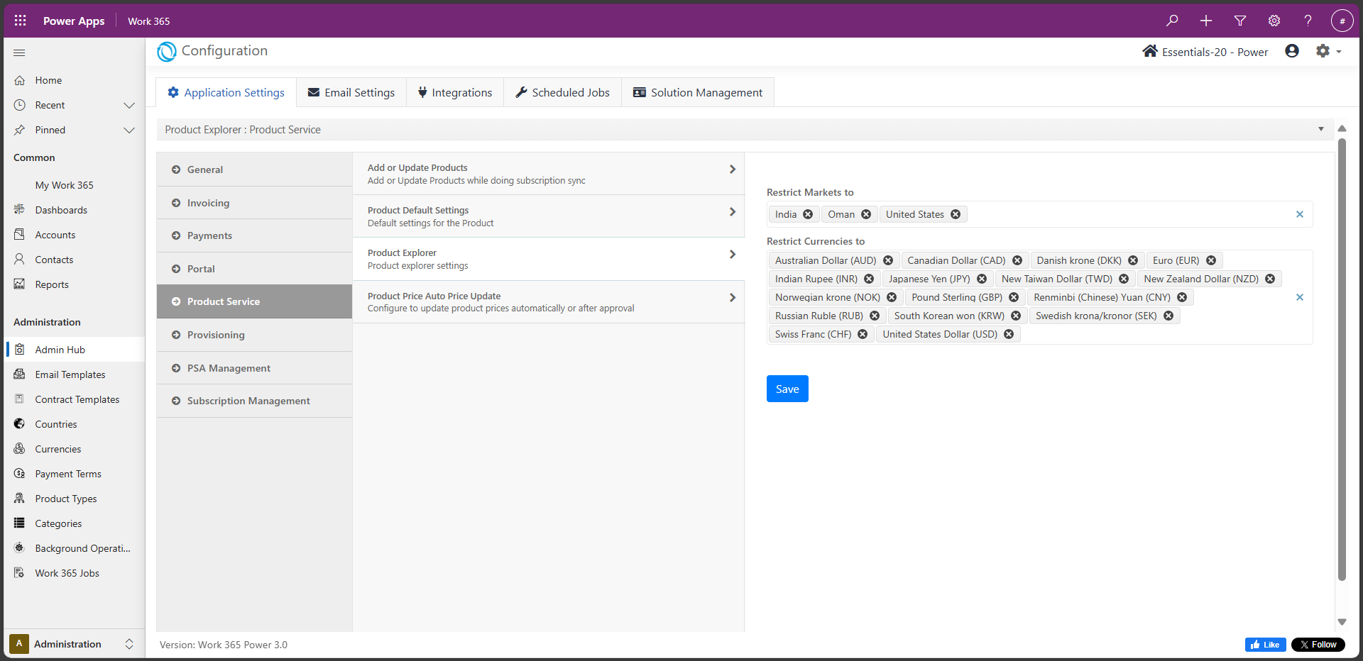
Task: Open the advanced filter funnel icon
Action: [1240, 21]
